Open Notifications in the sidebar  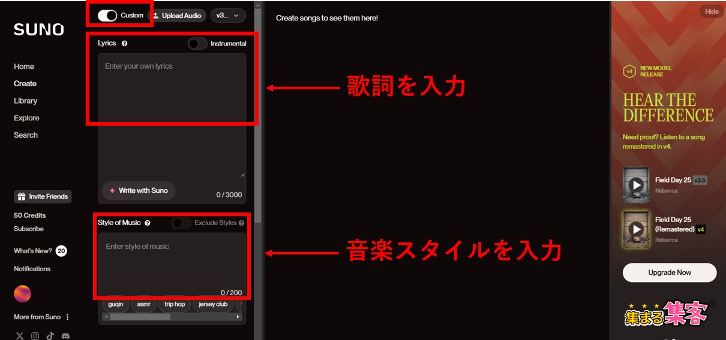coord(32,269)
